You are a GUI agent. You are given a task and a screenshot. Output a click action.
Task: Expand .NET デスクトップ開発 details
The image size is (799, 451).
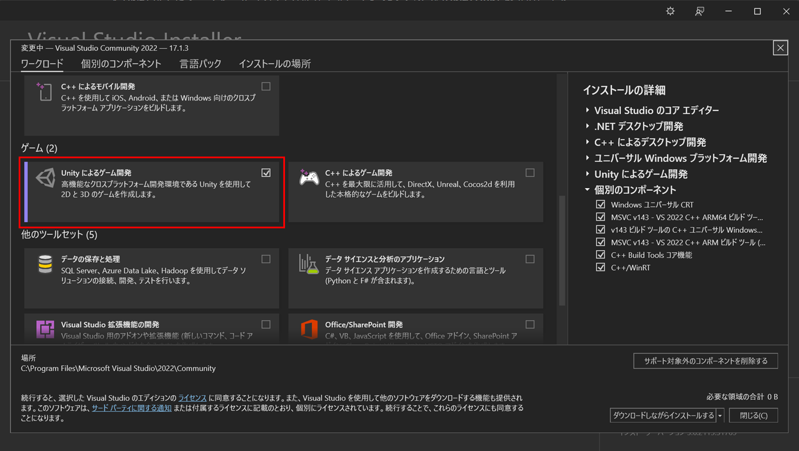[x=588, y=126]
